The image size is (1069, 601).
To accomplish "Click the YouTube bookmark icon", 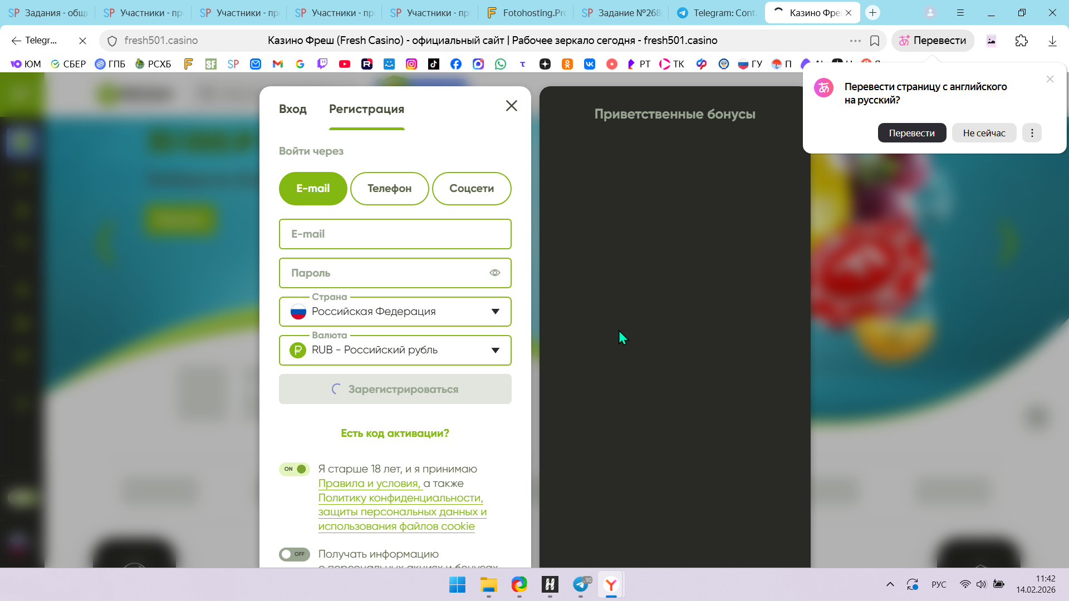I will tap(345, 64).
